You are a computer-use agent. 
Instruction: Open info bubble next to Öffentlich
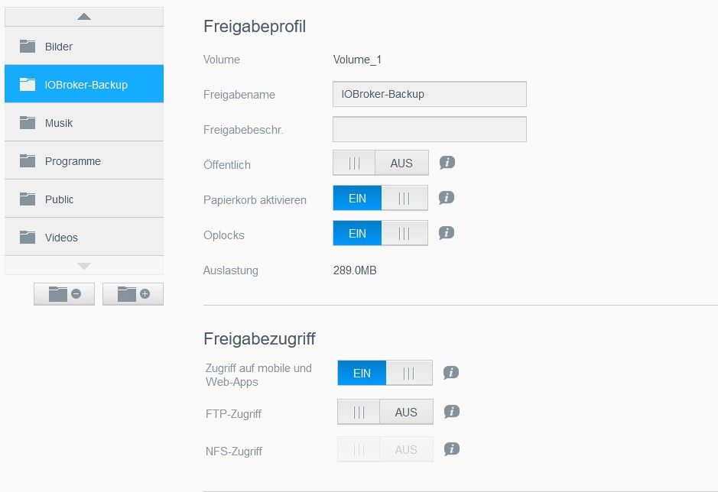(447, 163)
